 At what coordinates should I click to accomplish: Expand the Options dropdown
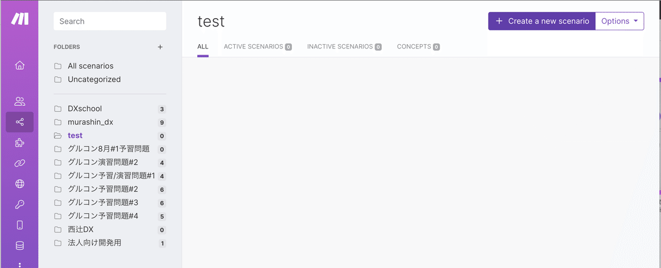620,21
